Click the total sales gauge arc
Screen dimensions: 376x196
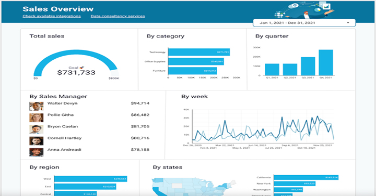point(76,53)
